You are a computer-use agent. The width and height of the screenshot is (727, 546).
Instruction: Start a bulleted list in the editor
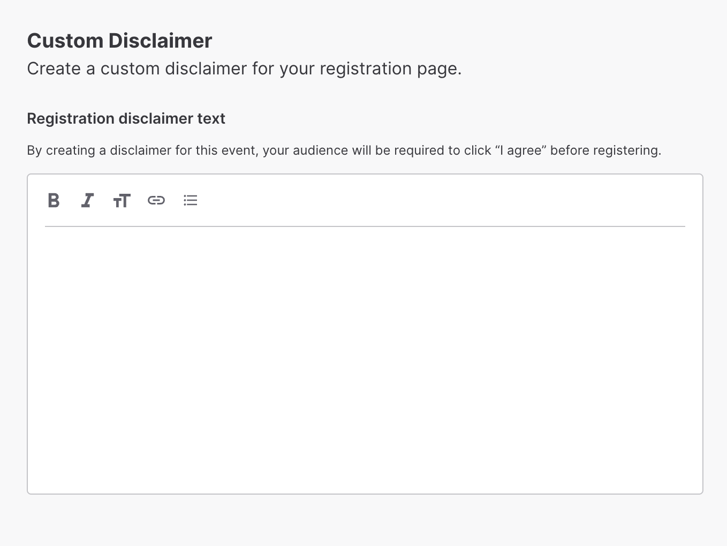click(190, 200)
